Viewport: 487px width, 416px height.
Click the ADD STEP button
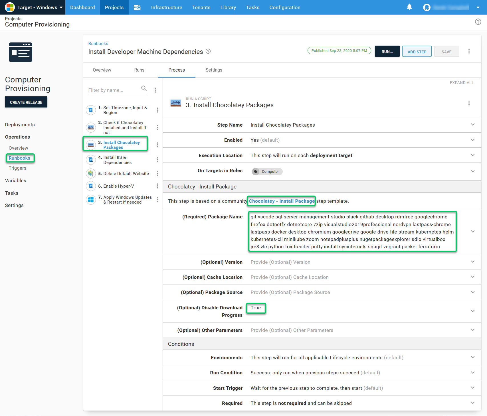click(417, 52)
